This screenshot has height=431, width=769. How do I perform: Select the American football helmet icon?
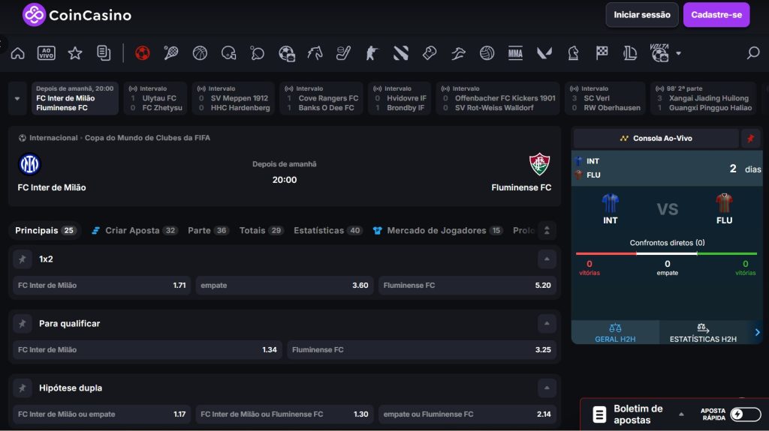pyautogui.click(x=228, y=53)
